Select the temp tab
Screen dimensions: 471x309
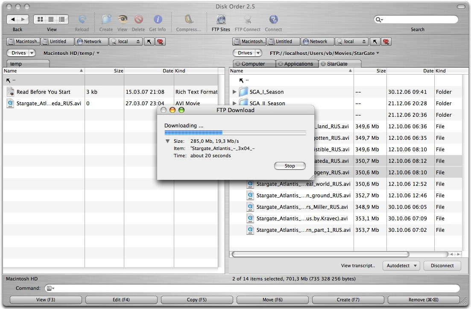coord(28,64)
